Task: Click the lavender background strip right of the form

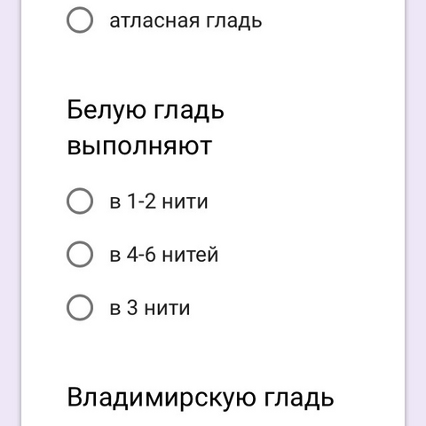Action: pos(415,213)
